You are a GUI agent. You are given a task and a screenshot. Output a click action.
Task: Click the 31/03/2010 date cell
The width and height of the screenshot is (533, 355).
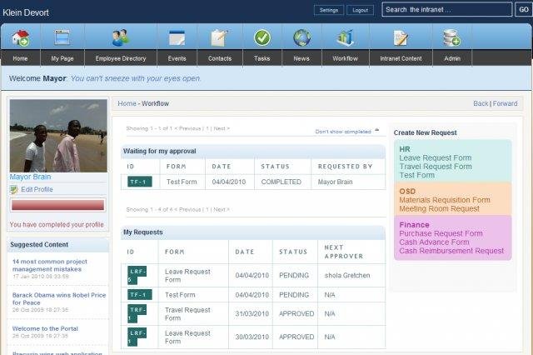(x=251, y=313)
